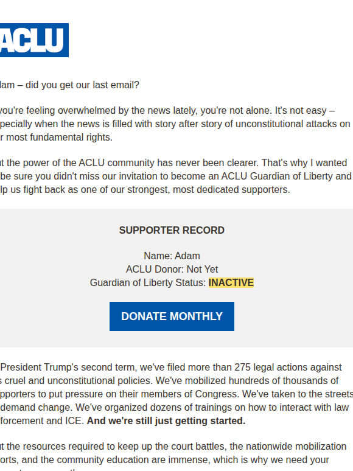Click bold 'And we're still just getting started.' text
Image resolution: width=353 pixels, height=471 pixels.
(166, 421)
